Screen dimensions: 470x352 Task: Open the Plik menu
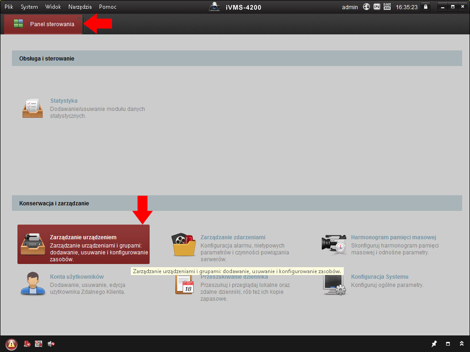(9, 7)
